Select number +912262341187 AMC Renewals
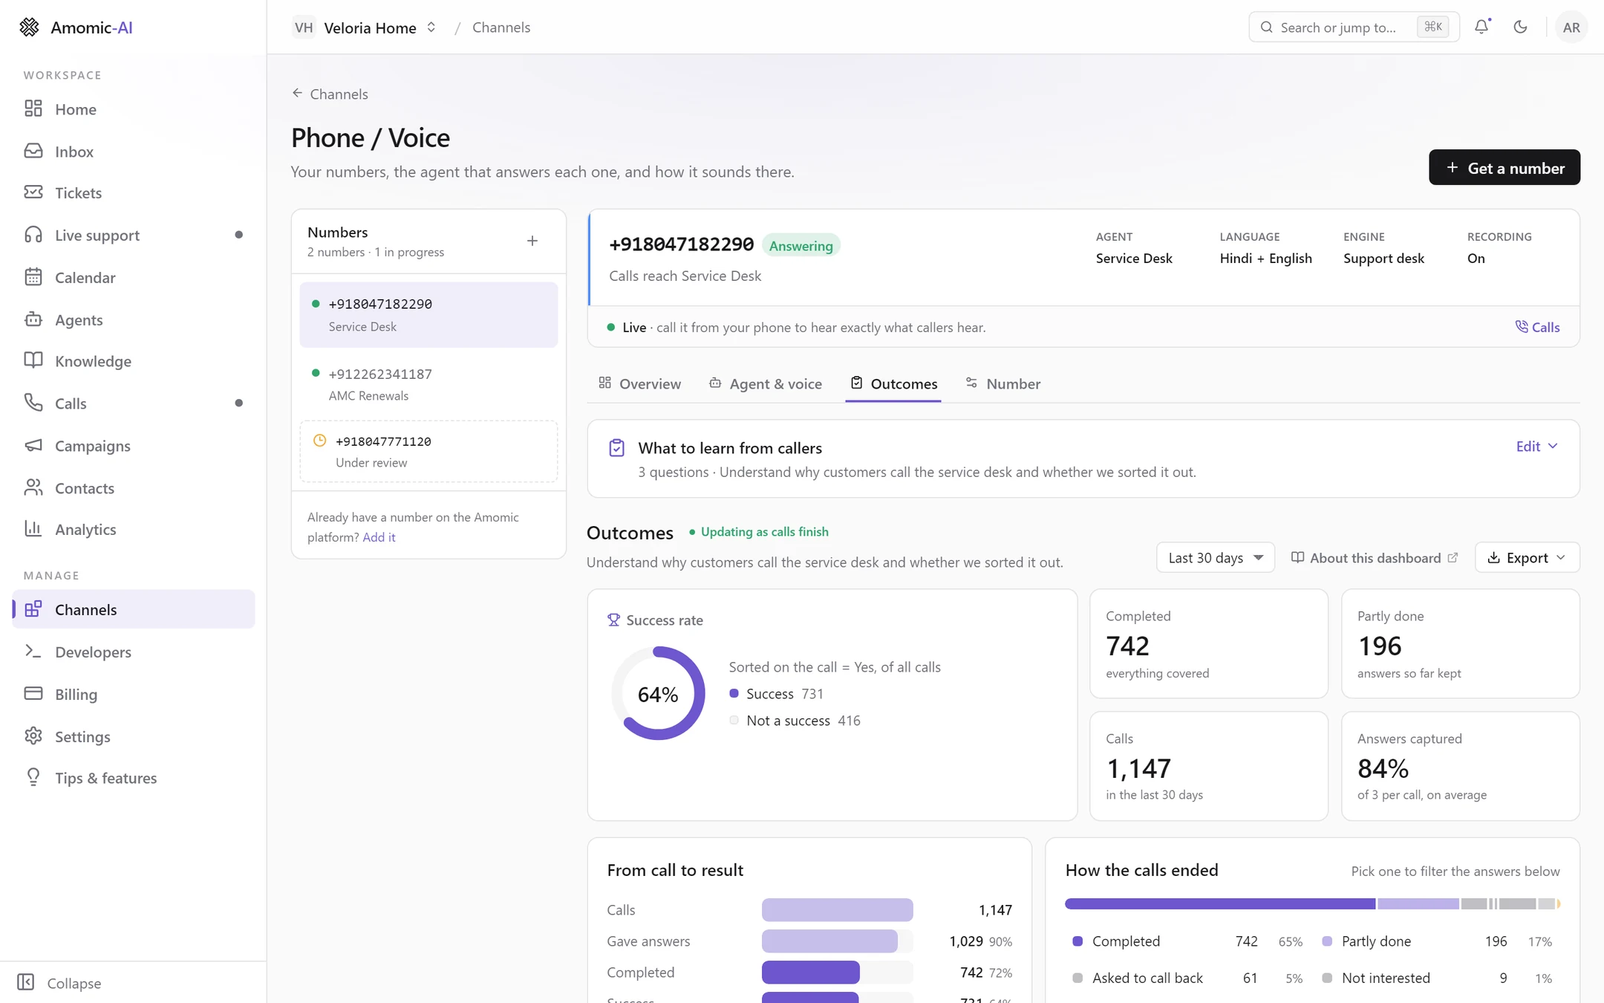Image resolution: width=1604 pixels, height=1003 pixels. [x=428, y=384]
